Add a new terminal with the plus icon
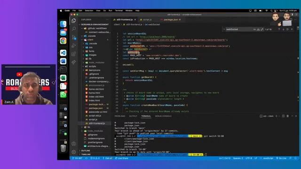This screenshot has height=169, width=301. click(x=277, y=116)
